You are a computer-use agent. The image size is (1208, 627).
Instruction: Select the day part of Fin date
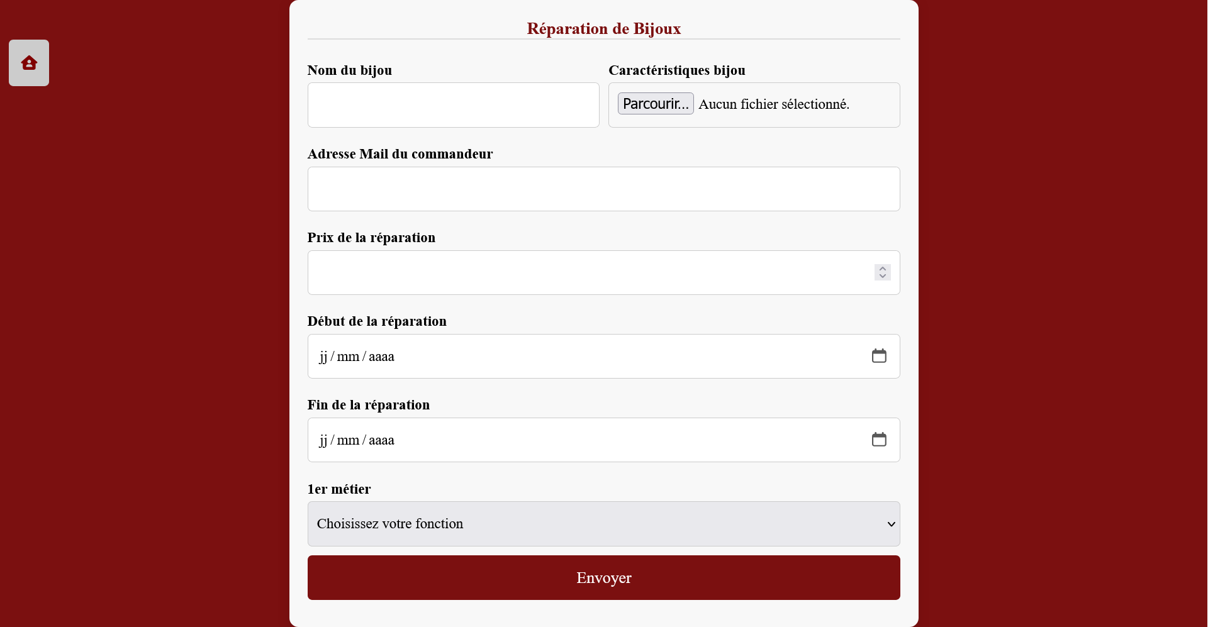[323, 440]
